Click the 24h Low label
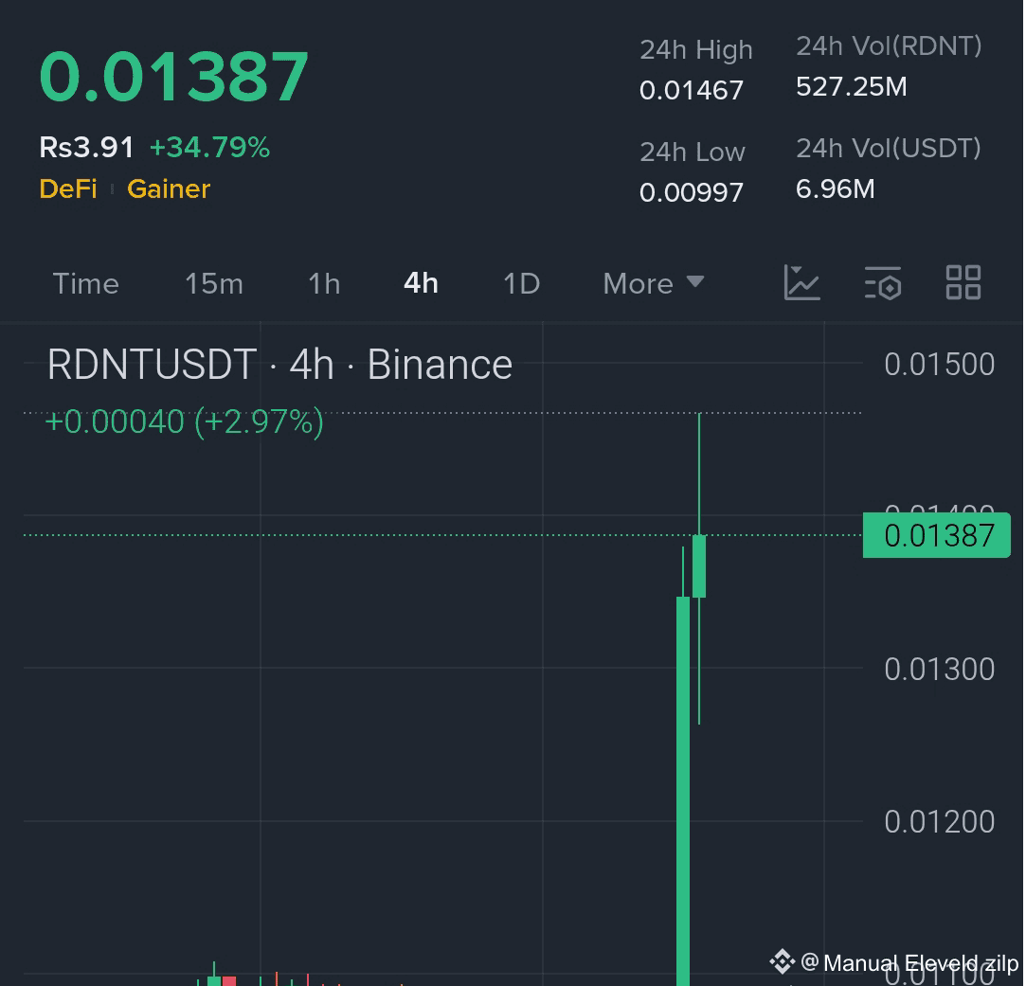The width and height of the screenshot is (1026, 986). (693, 152)
